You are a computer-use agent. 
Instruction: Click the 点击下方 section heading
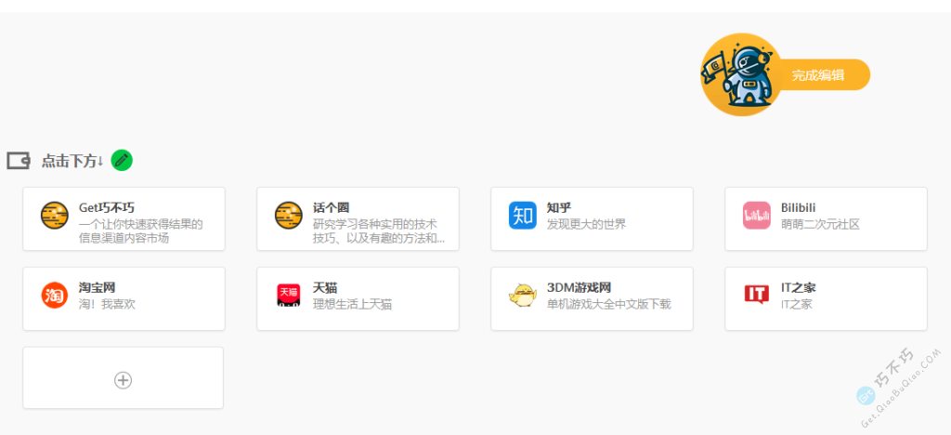(72, 161)
